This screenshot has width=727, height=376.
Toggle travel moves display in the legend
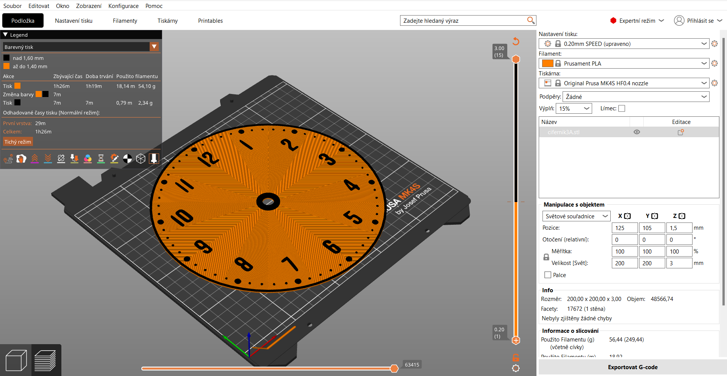pos(8,158)
